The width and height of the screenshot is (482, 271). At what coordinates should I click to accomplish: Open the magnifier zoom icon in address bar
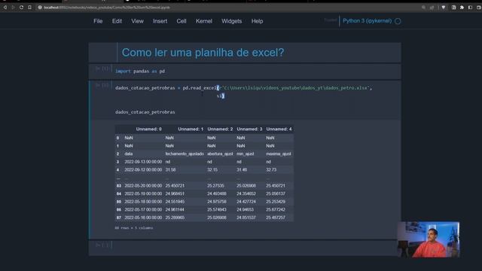point(423,8)
